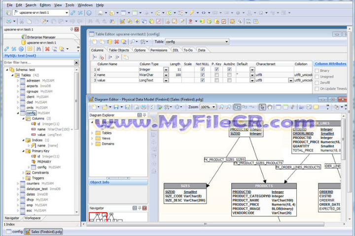355x236 pixels.
Task: Open the Table config dropdown
Action: click(x=226, y=42)
